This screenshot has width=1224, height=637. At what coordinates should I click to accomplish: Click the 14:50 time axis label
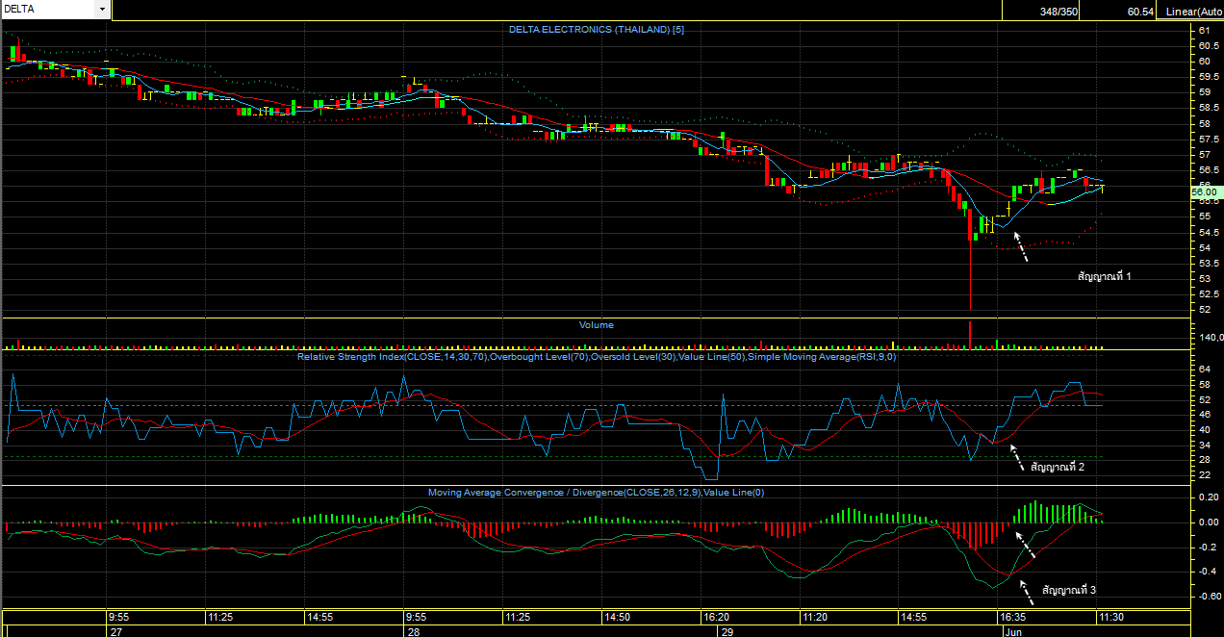tap(618, 617)
